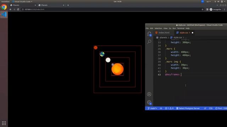Viewport: 227px width, 127px height.
Task: Click line number 40 in the gutter
Action: pos(159,65)
